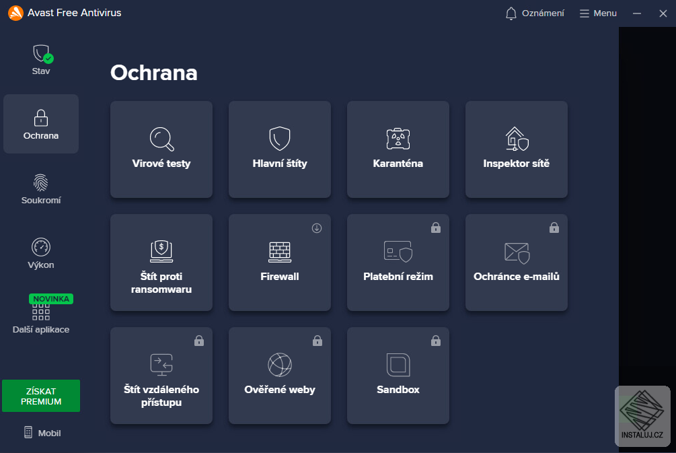This screenshot has height=453, width=676.
Task: Open the Inspektor sítě house icon
Action: pyautogui.click(x=517, y=139)
